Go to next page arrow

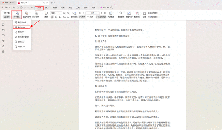(x=101, y=13)
